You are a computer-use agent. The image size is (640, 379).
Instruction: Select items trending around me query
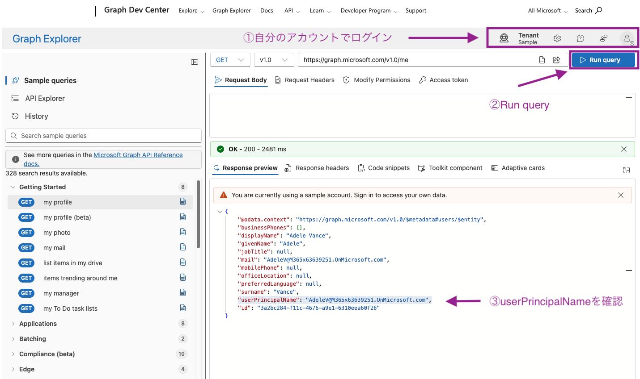pos(81,278)
